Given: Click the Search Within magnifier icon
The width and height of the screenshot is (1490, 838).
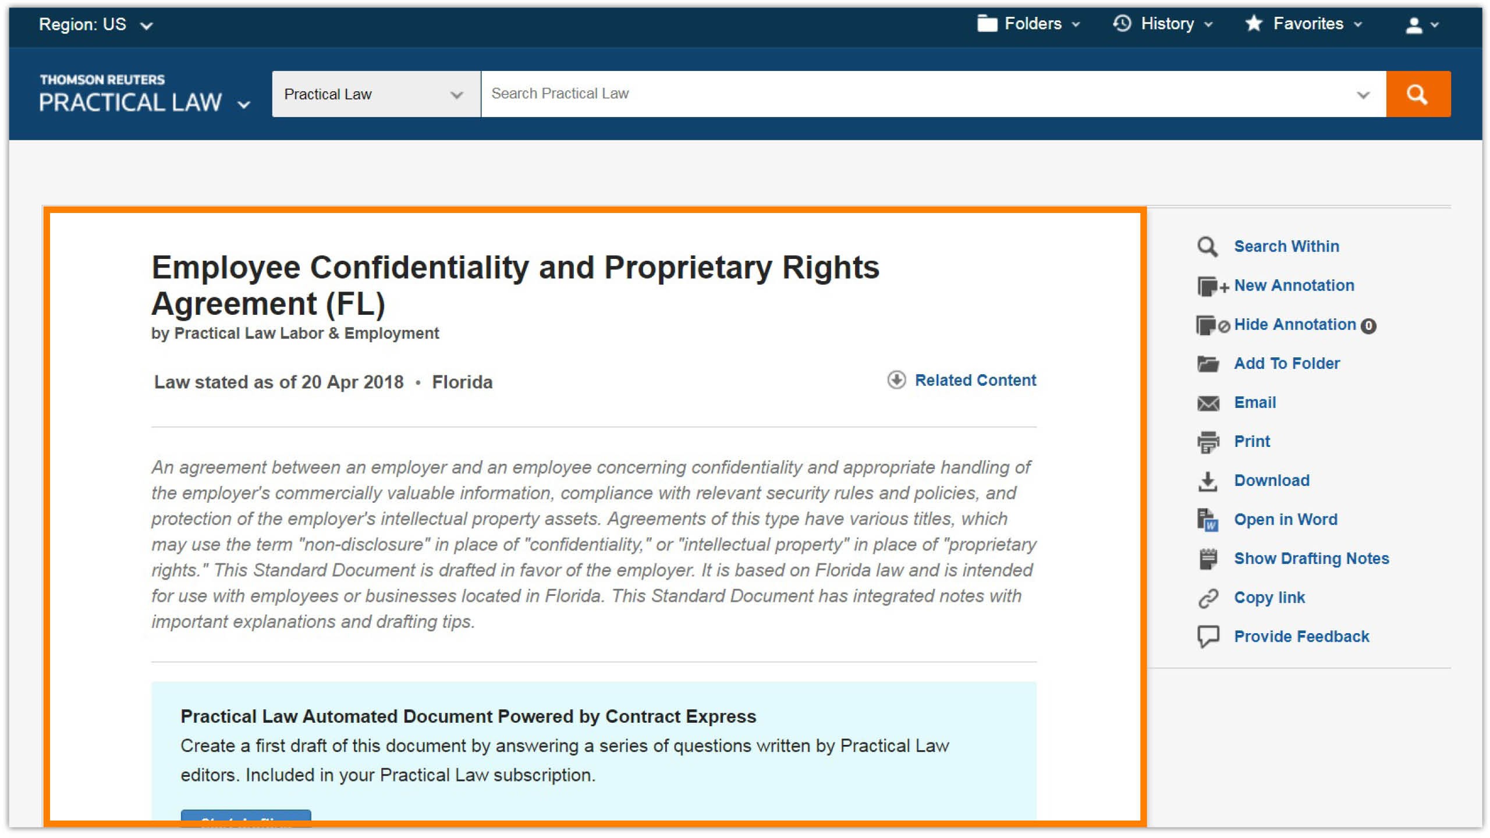Looking at the screenshot, I should click(1207, 247).
